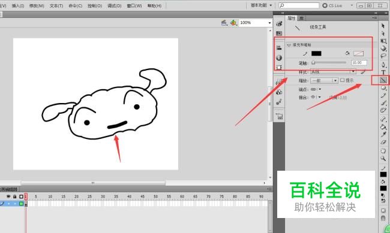Enable the stroke hinting checkbox
This screenshot has height=233, width=390.
[342, 80]
